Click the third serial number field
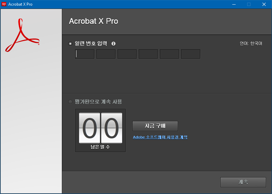Image resolution: width=272 pixels, height=194 pixels. [x=127, y=54]
